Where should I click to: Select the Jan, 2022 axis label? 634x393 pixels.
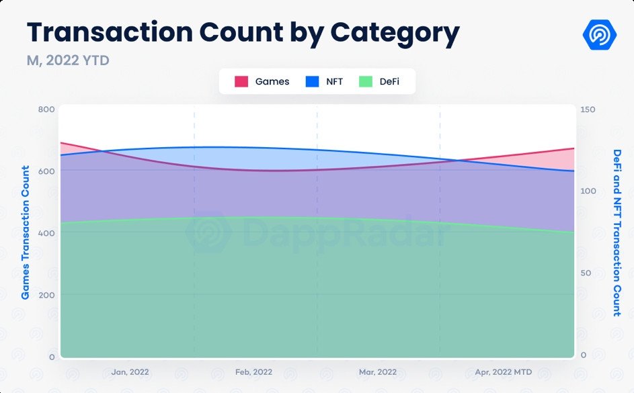pyautogui.click(x=130, y=372)
